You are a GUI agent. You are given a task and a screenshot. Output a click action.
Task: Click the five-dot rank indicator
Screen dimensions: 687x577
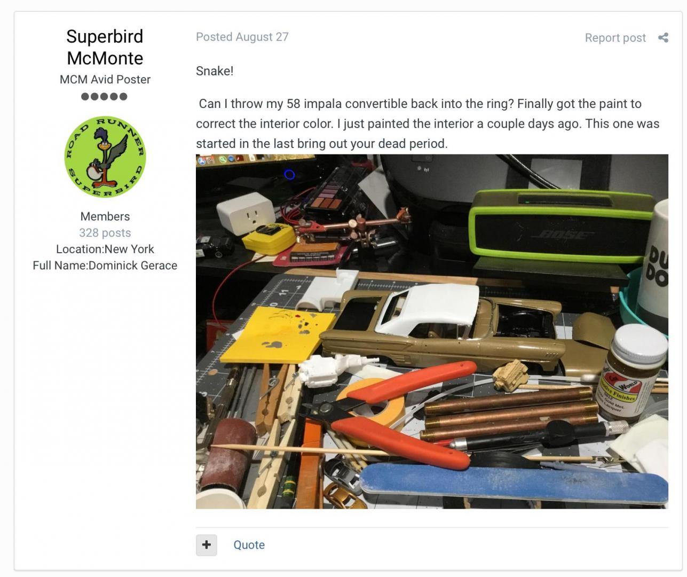pyautogui.click(x=105, y=97)
